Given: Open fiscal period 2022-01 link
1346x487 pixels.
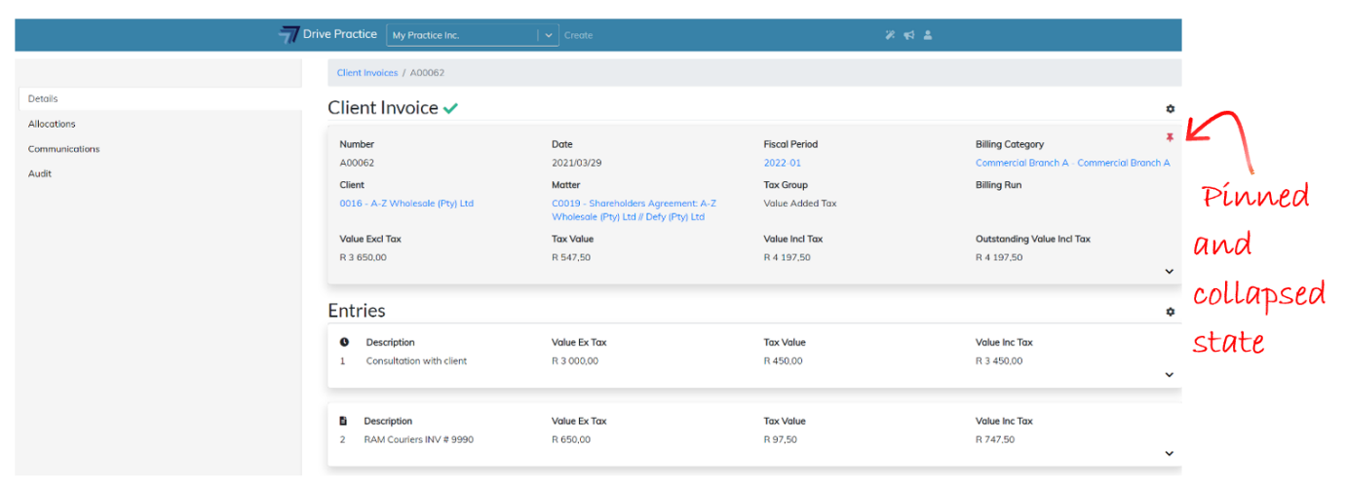Looking at the screenshot, I should [x=783, y=163].
